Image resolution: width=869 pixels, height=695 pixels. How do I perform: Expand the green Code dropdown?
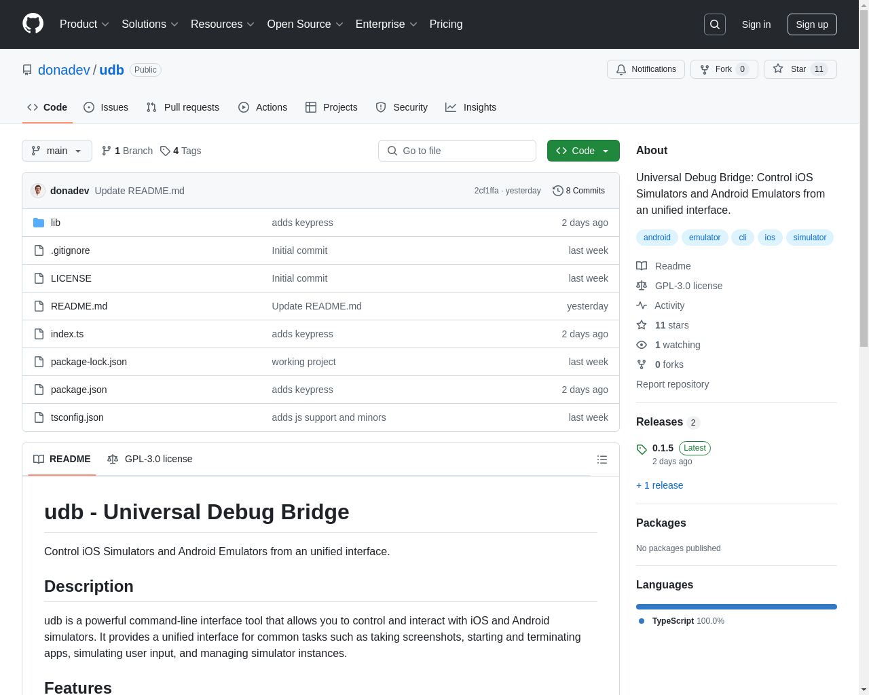583,151
